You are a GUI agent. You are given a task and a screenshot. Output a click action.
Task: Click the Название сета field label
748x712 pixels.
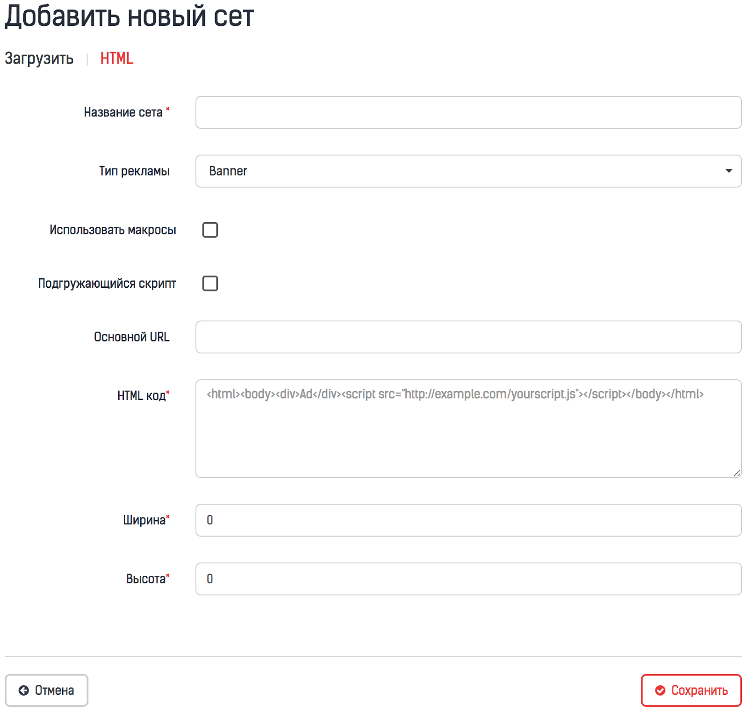pos(123,113)
